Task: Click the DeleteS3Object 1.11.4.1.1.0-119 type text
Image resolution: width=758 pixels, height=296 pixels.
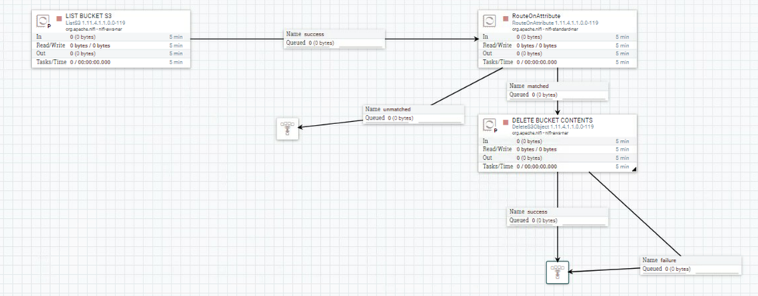Action: tap(553, 126)
